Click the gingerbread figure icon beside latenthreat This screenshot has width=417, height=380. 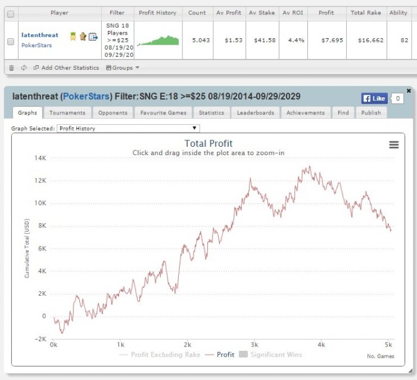[83, 36]
